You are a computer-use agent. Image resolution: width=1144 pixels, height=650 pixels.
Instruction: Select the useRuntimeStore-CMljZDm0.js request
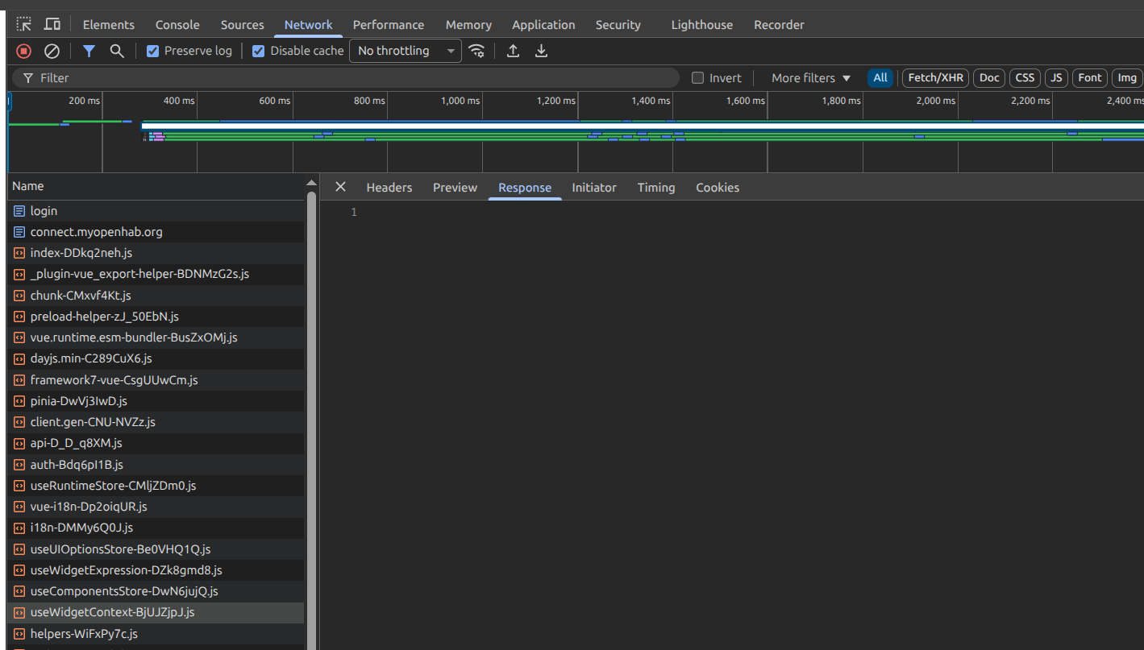[156, 486]
